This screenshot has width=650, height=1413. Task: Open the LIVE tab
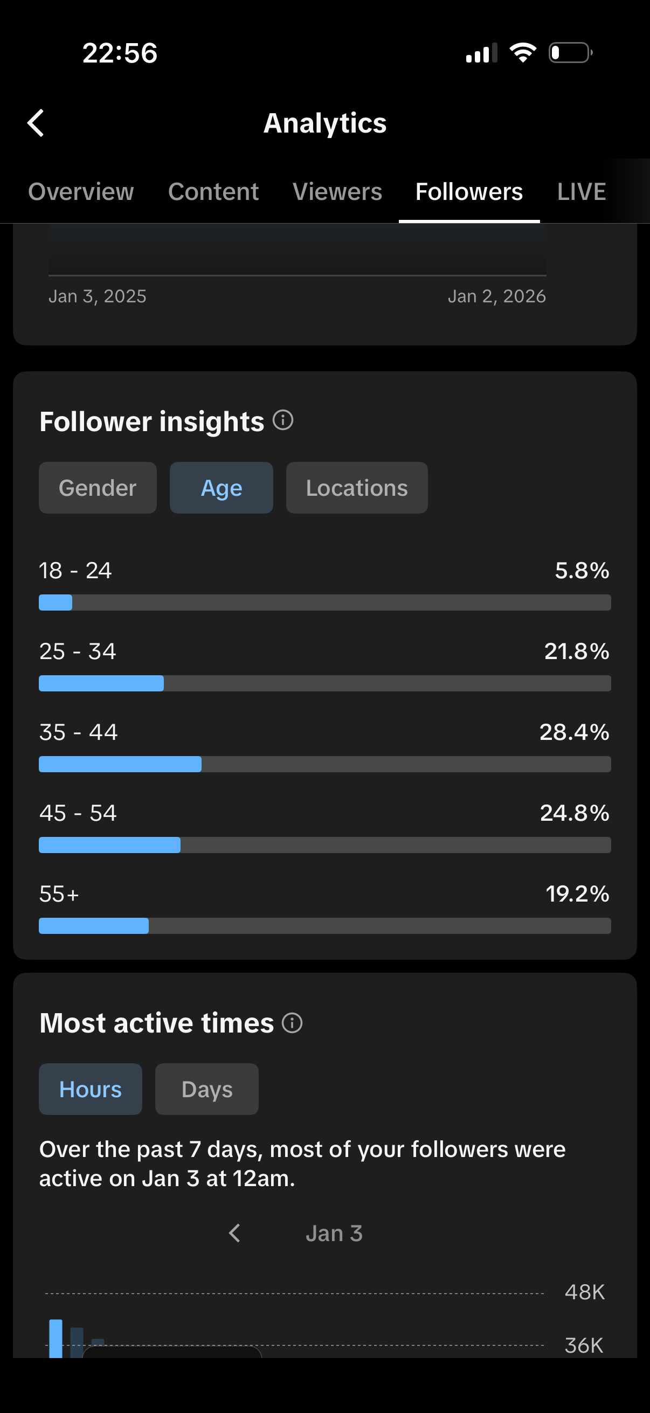pos(582,192)
